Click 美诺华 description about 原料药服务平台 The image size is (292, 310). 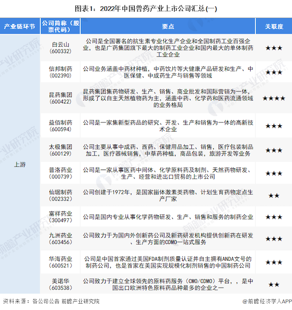(168, 284)
